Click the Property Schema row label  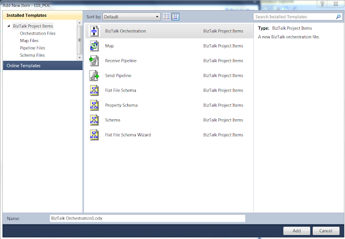click(121, 105)
